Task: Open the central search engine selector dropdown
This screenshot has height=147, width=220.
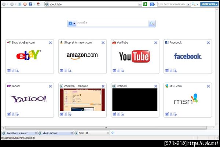Action: pyautogui.click(x=74, y=23)
